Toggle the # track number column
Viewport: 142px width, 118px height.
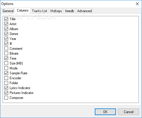6,44
